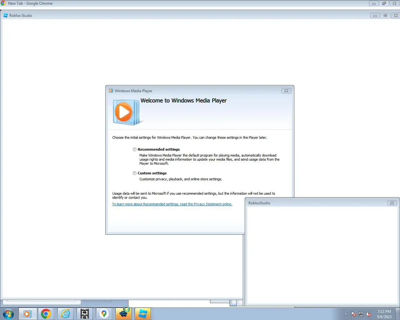Click the muted volume tray icon
This screenshot has height=320, width=400.
tap(368, 314)
